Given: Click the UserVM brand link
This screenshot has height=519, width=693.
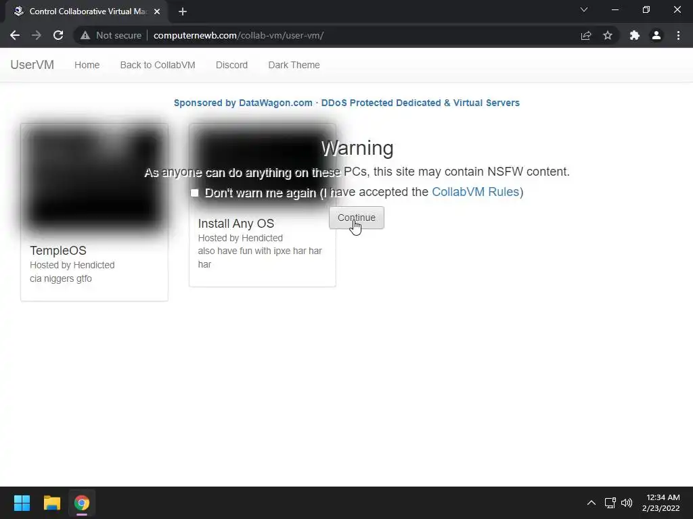Looking at the screenshot, I should (32, 65).
